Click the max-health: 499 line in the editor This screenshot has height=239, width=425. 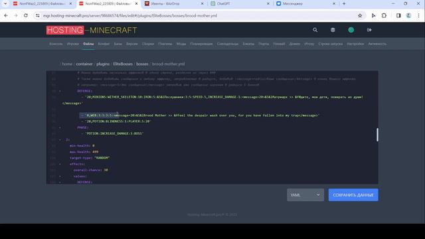pos(84,152)
